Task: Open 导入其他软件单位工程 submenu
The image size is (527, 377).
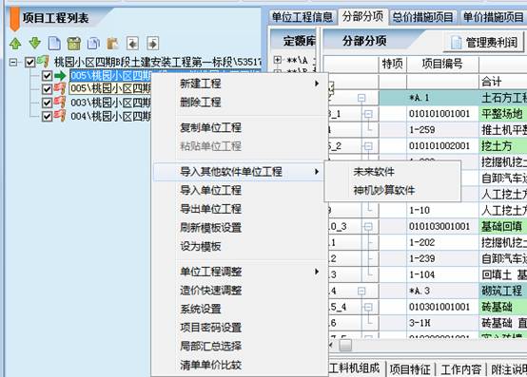Action: [238, 172]
